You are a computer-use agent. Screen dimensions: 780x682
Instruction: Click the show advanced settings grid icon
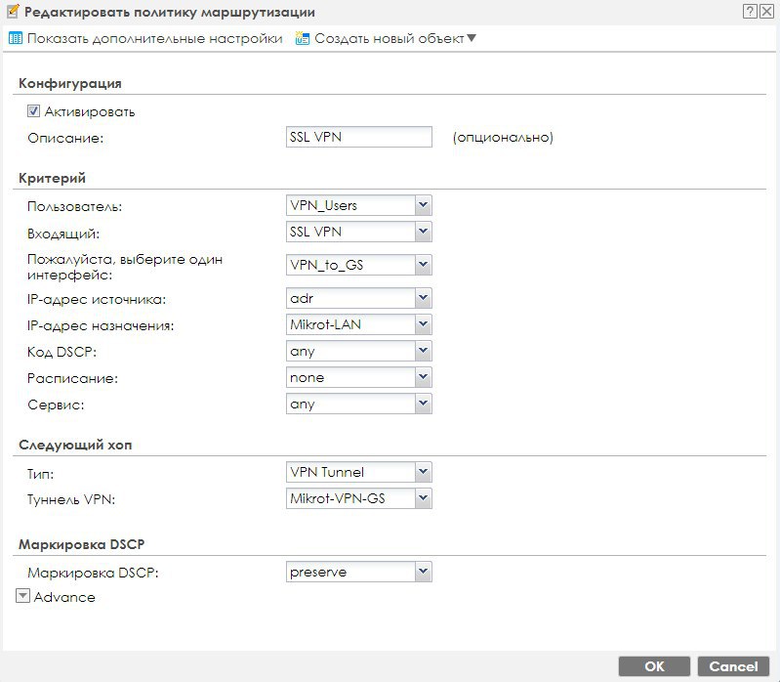click(15, 39)
